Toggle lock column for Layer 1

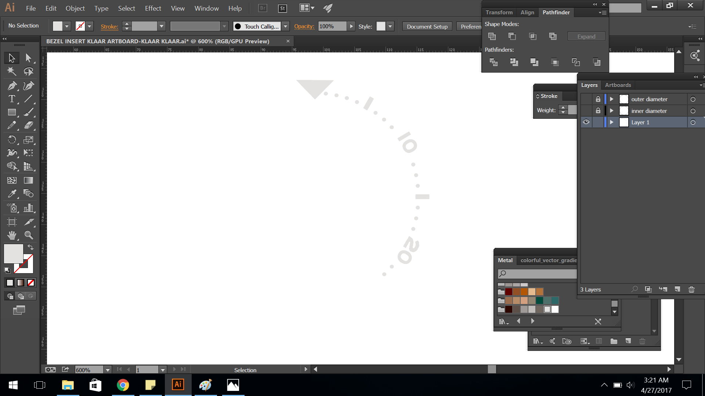point(598,122)
